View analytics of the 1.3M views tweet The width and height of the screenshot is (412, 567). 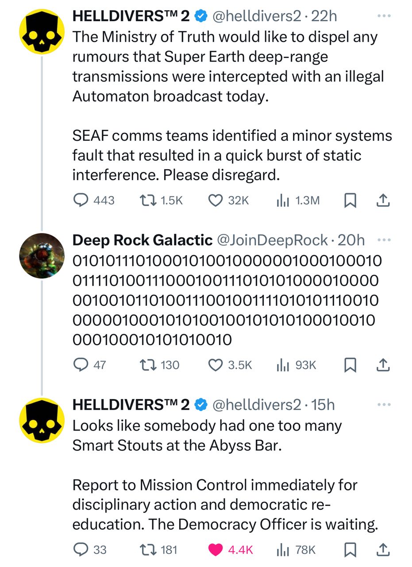tap(282, 201)
